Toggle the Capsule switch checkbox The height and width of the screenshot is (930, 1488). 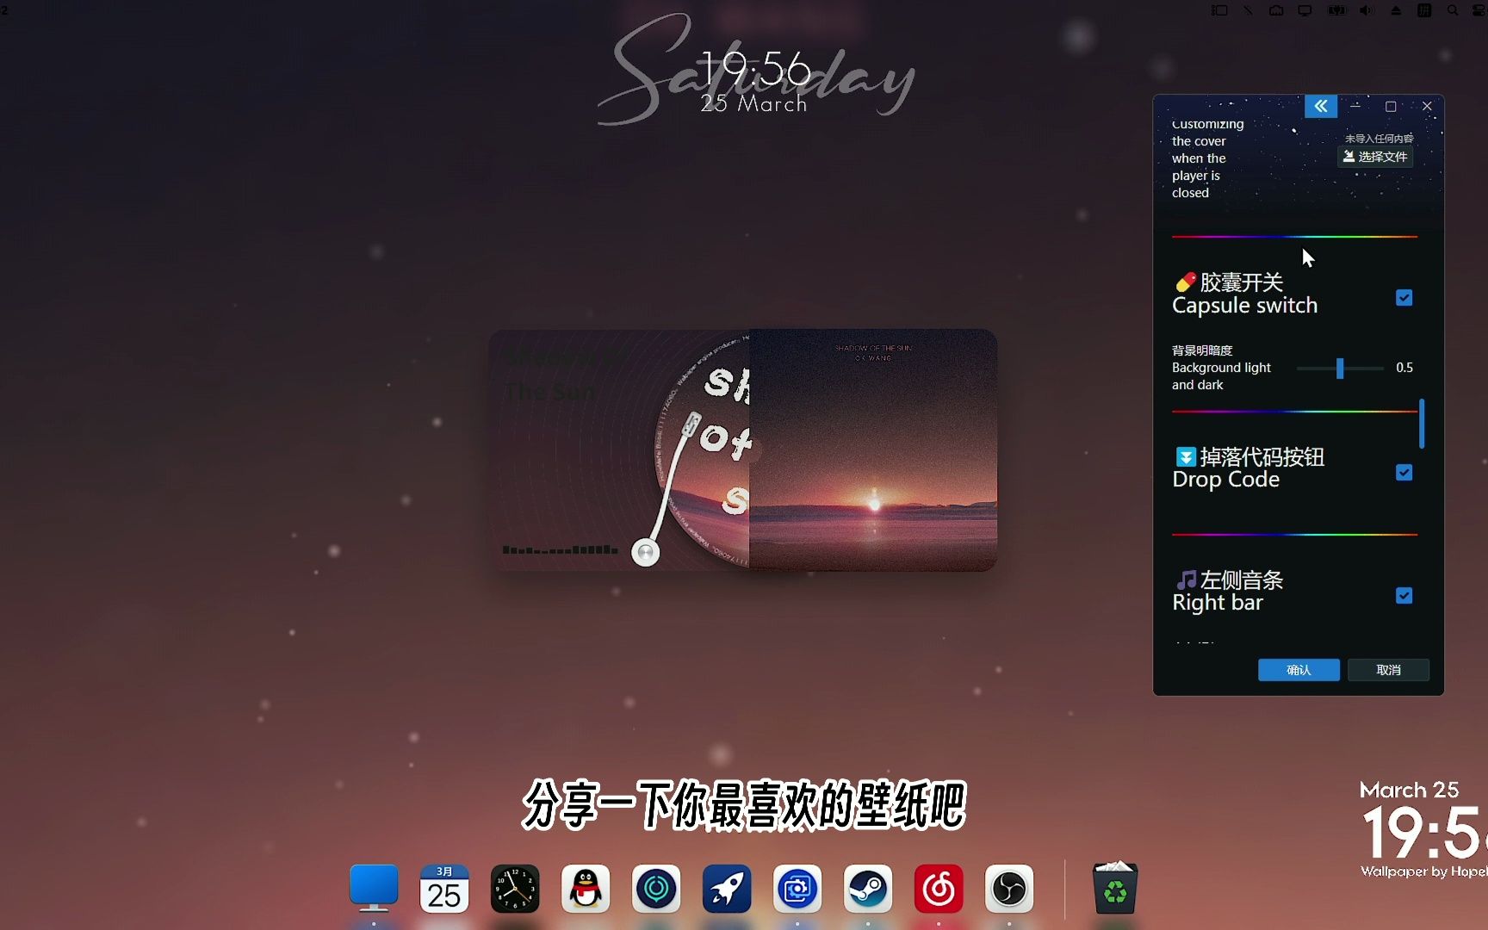[1404, 298]
